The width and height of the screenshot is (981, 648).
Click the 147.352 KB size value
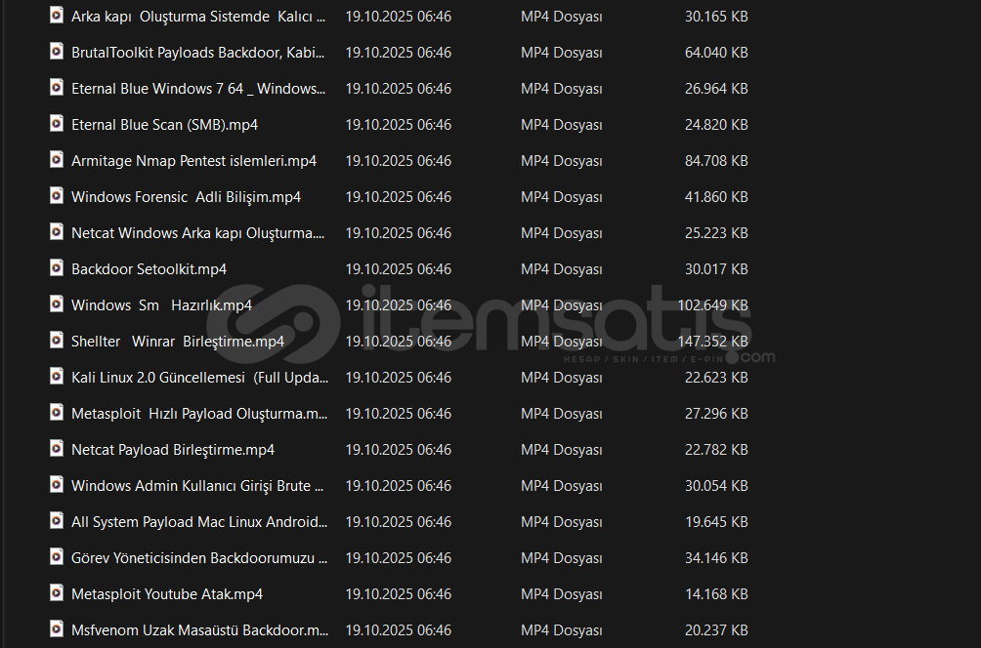pos(713,342)
